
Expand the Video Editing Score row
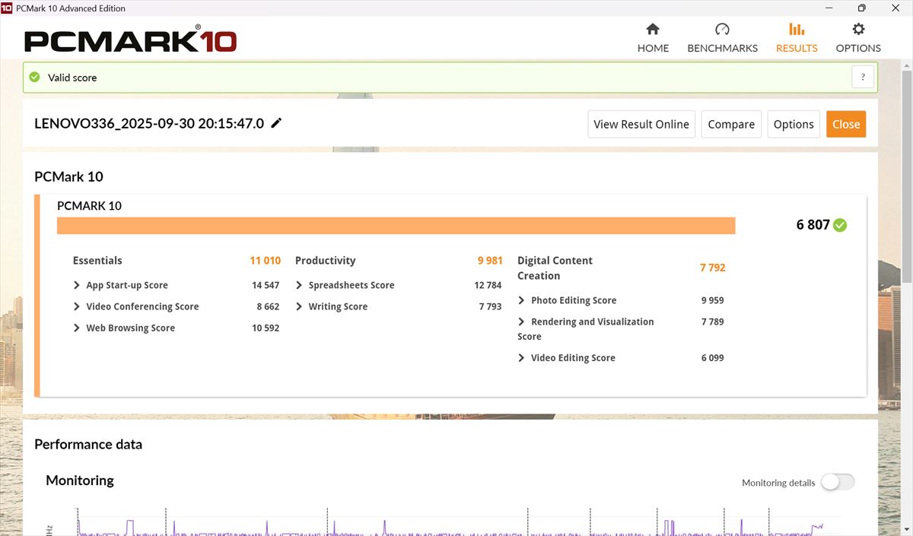[521, 358]
